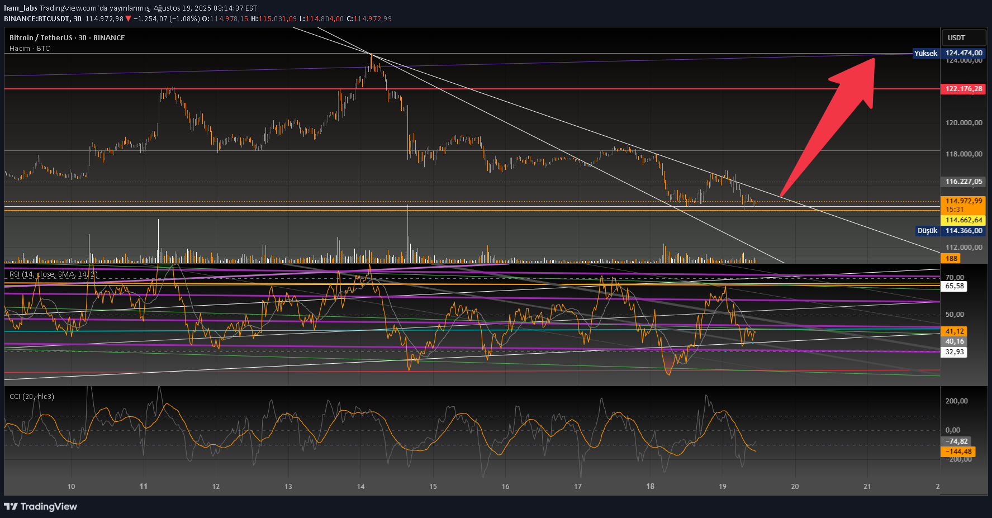
Task: Click the 120.000,00 price axis value
Action: click(x=963, y=123)
